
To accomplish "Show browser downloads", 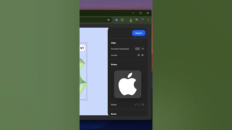I will pos(131,20).
